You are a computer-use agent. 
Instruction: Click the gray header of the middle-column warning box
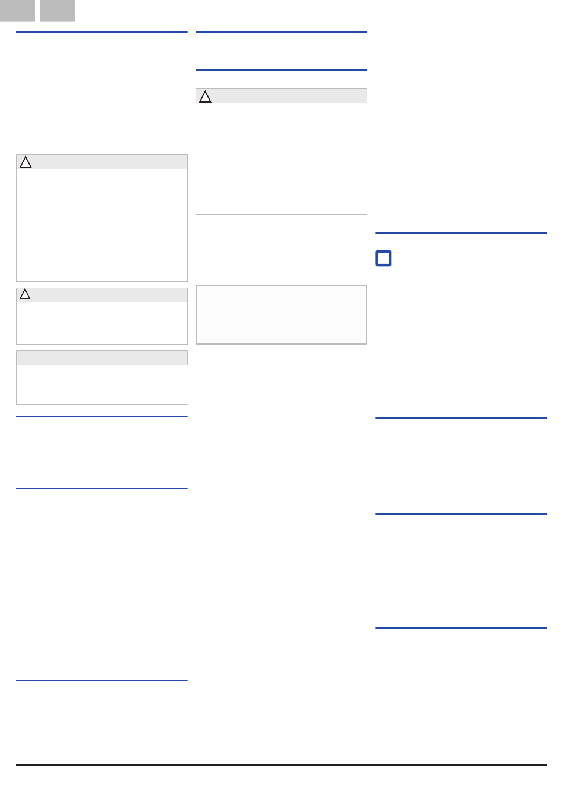tap(281, 96)
